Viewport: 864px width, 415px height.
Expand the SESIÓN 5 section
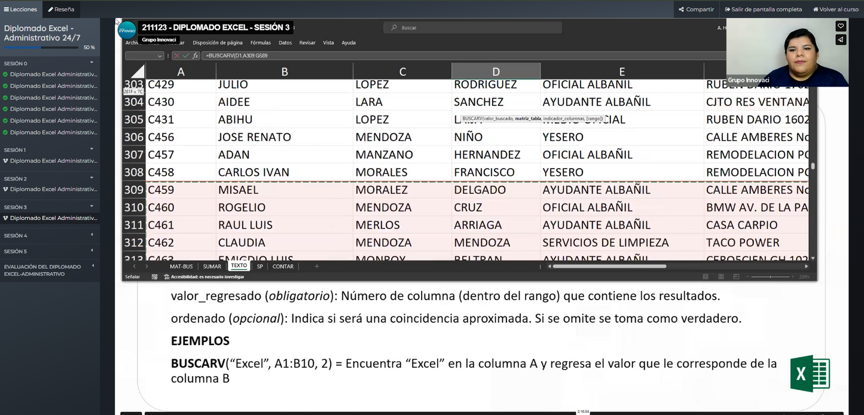[x=91, y=251]
